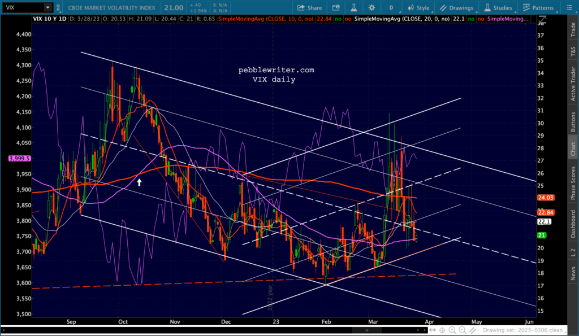The image size is (579, 336).
Task: Open the Buttons sidebar tab
Action: click(x=573, y=122)
